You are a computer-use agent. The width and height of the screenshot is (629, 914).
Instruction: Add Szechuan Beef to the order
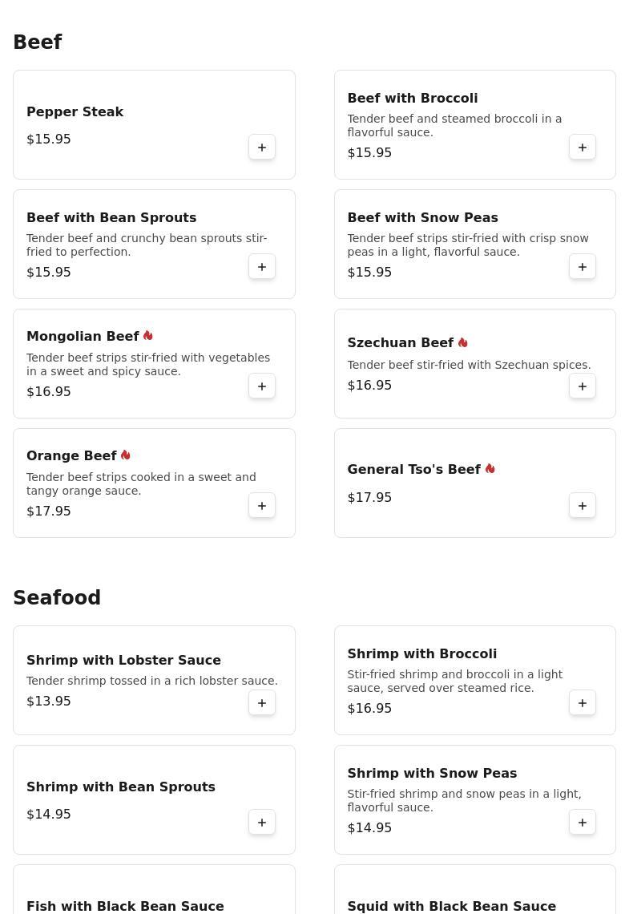click(583, 386)
